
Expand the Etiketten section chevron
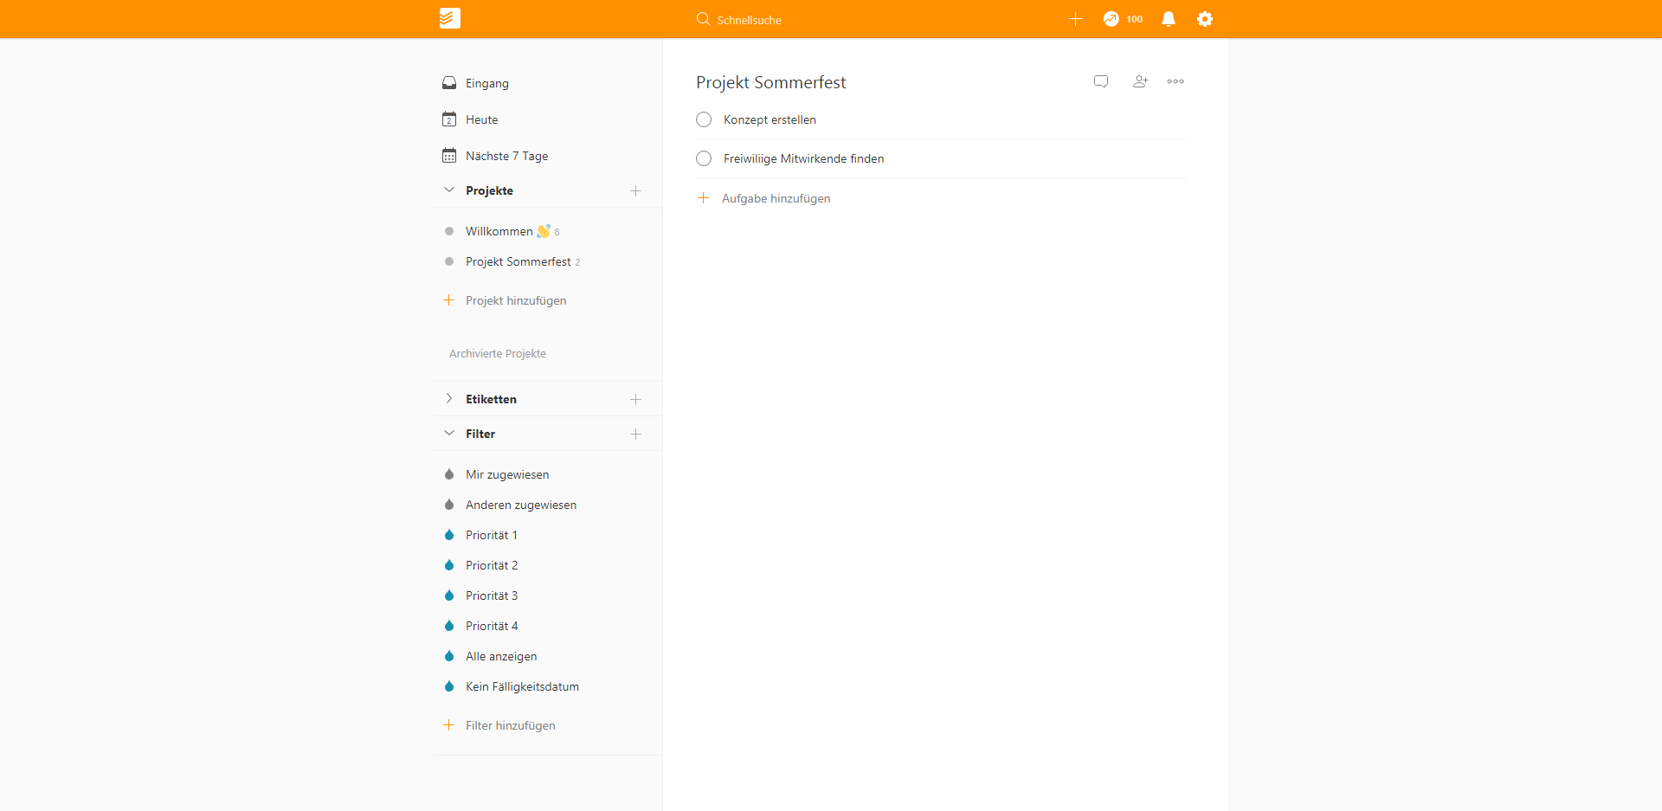448,399
